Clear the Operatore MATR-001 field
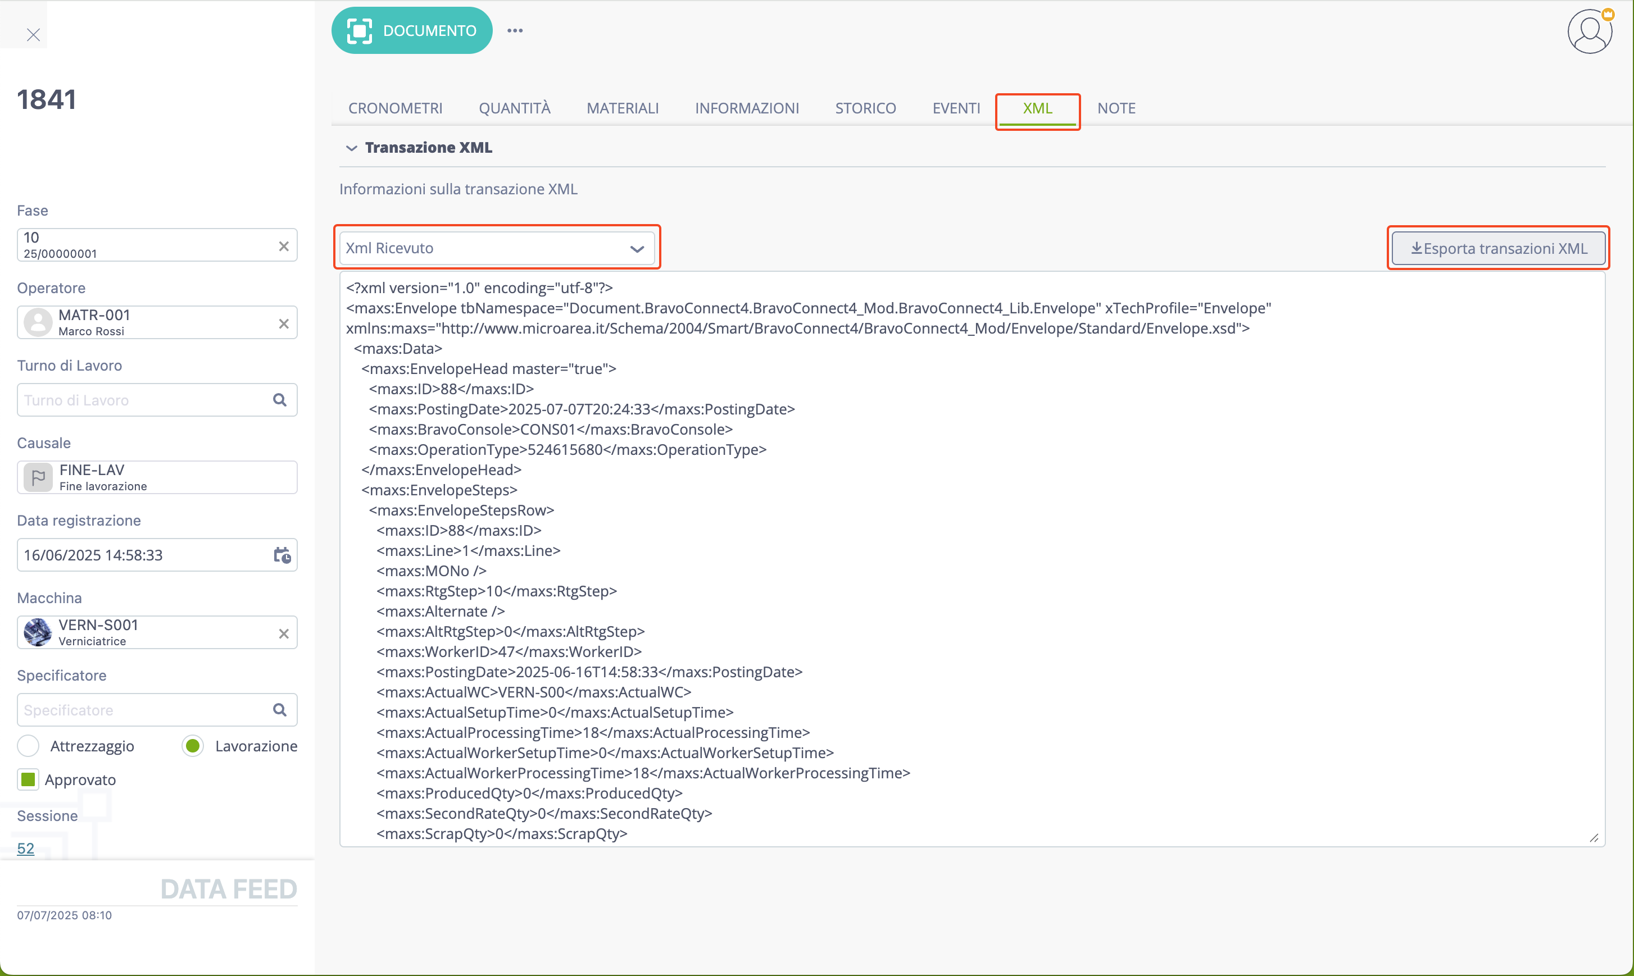 [x=284, y=323]
